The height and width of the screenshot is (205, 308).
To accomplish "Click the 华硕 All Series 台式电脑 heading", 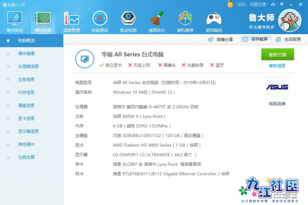I will 132,54.
